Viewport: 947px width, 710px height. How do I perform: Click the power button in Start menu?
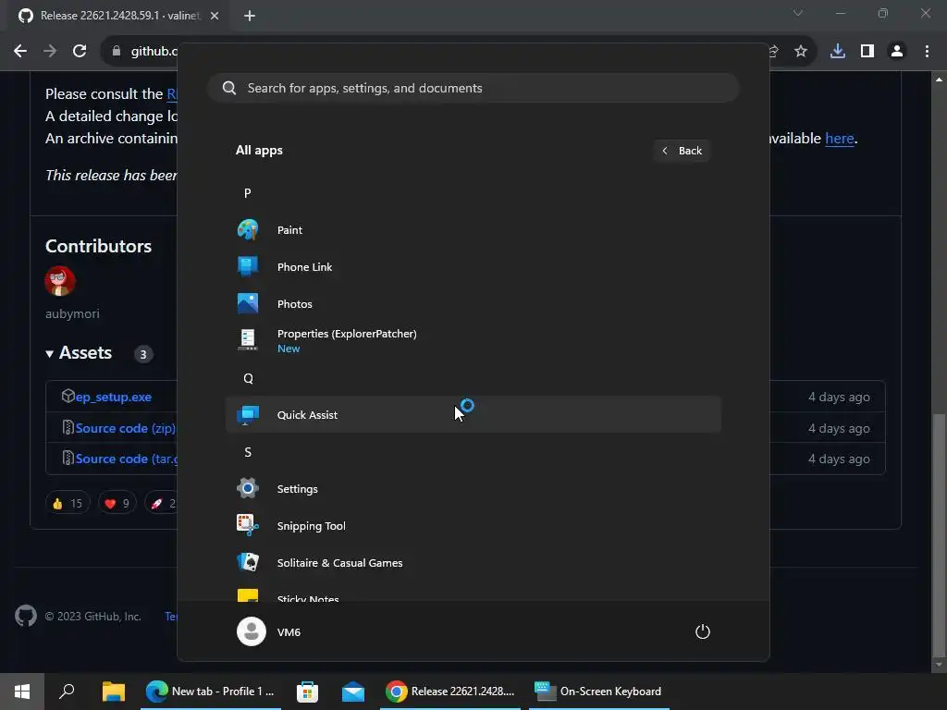703,632
